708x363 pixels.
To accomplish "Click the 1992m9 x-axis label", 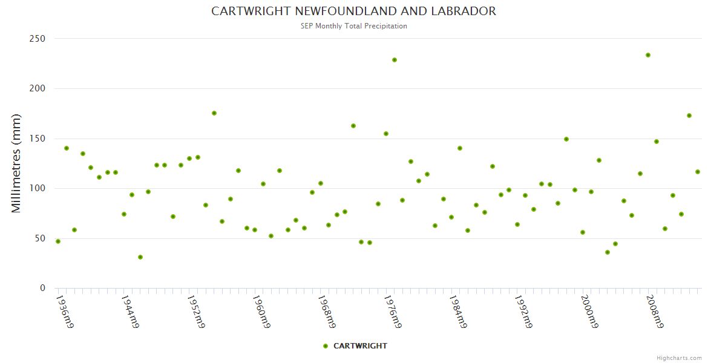I will pos(524,311).
